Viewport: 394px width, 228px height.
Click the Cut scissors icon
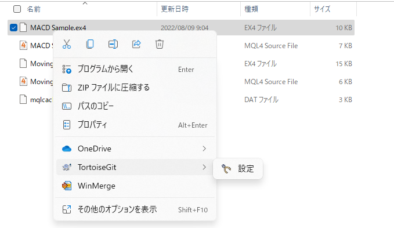tap(67, 44)
